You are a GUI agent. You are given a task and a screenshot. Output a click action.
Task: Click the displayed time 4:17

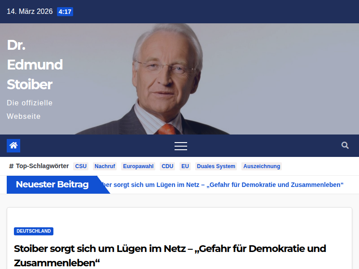pos(65,12)
